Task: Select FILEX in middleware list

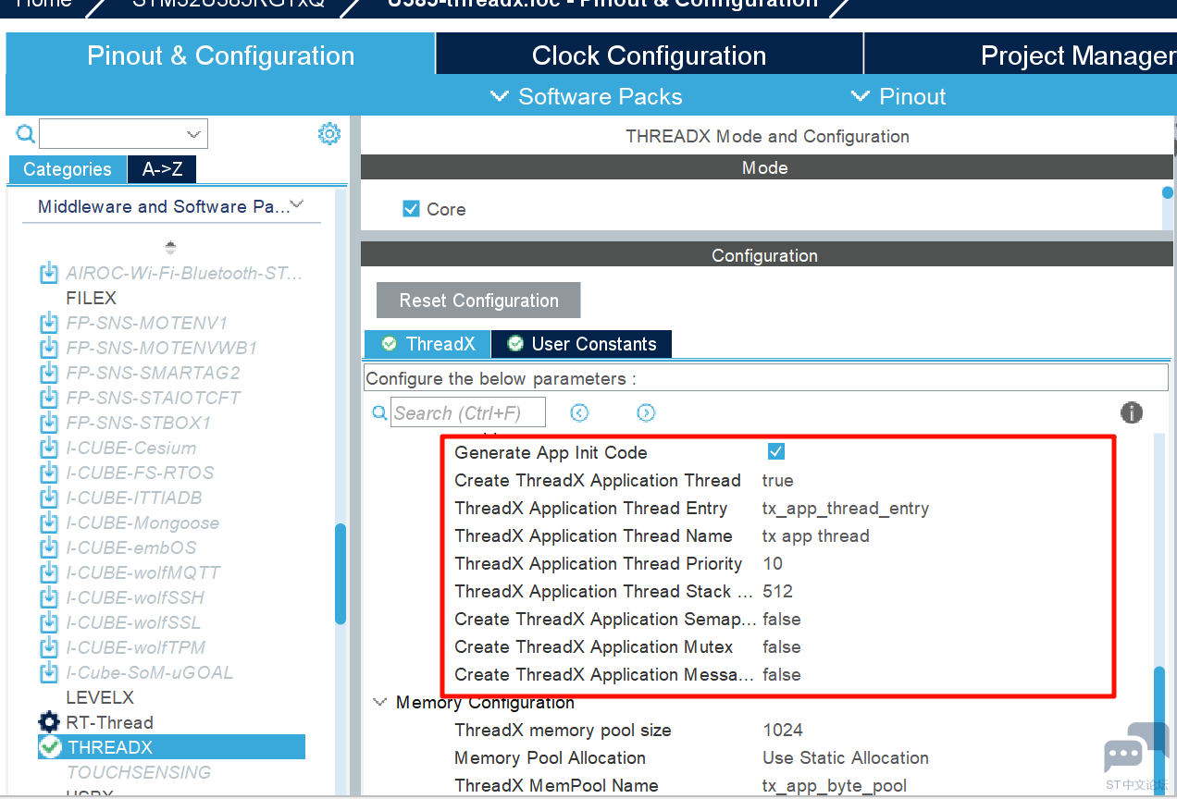Action: [92, 298]
